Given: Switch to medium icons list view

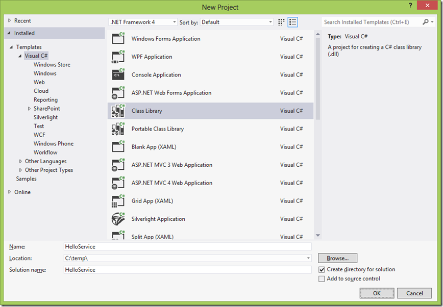Looking at the screenshot, I should 293,22.
